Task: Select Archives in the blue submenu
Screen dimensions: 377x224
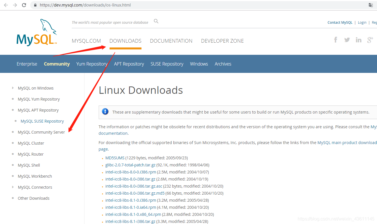Action: [223, 64]
